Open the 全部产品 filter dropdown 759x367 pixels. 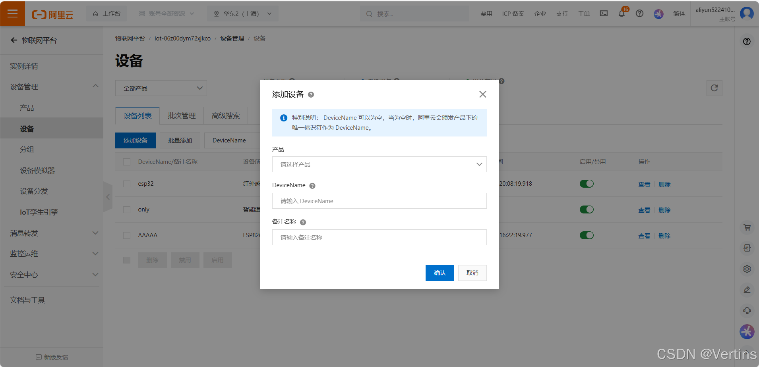point(161,88)
